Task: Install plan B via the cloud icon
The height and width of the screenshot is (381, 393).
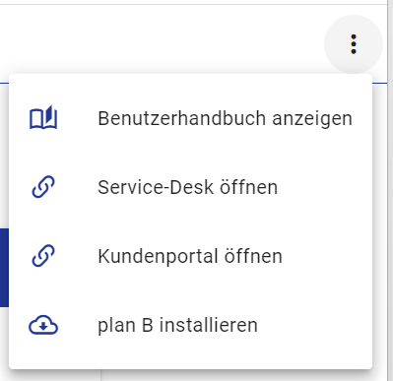Action: [x=43, y=325]
